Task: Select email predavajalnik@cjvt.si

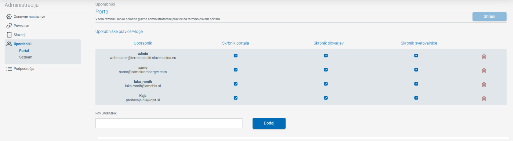Action: pyautogui.click(x=143, y=100)
